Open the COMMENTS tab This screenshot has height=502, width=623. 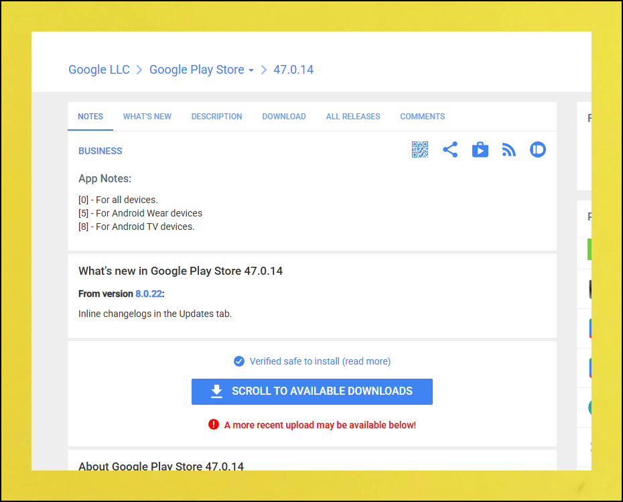click(422, 117)
